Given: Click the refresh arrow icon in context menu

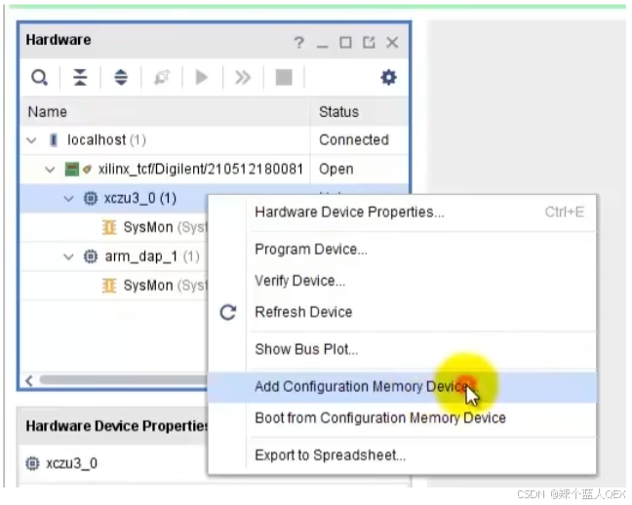Looking at the screenshot, I should 227,312.
